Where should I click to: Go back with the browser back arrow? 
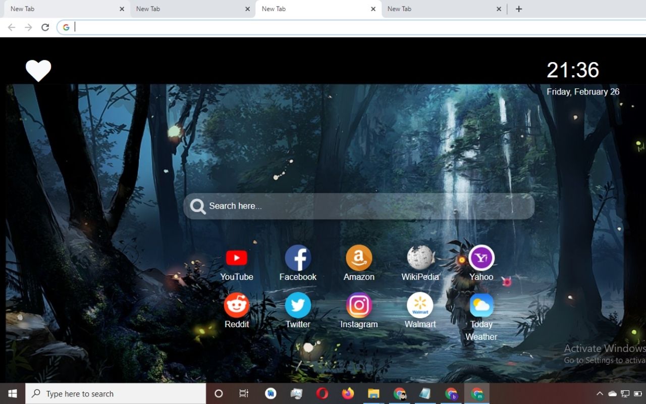coord(12,27)
